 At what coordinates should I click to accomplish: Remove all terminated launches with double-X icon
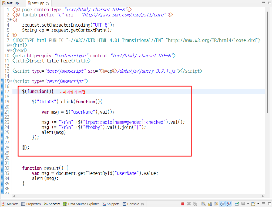pyautogui.click(x=195, y=204)
